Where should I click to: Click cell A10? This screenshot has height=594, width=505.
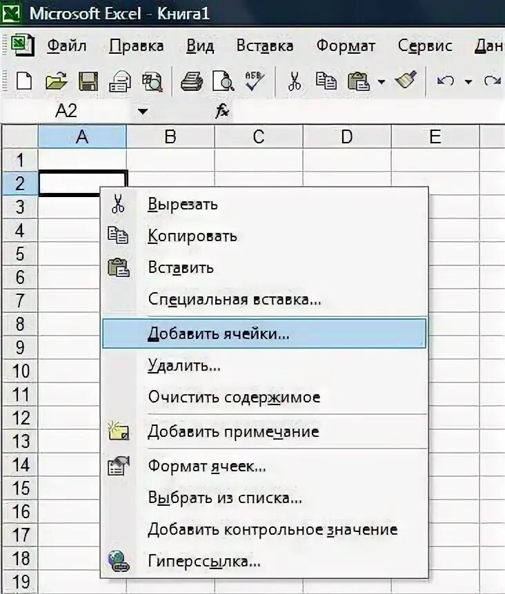(x=69, y=371)
